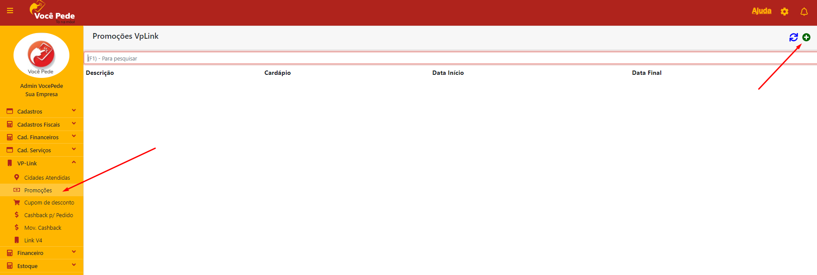Click the blue refresh list icon
Image resolution: width=817 pixels, height=275 pixels.
(793, 37)
